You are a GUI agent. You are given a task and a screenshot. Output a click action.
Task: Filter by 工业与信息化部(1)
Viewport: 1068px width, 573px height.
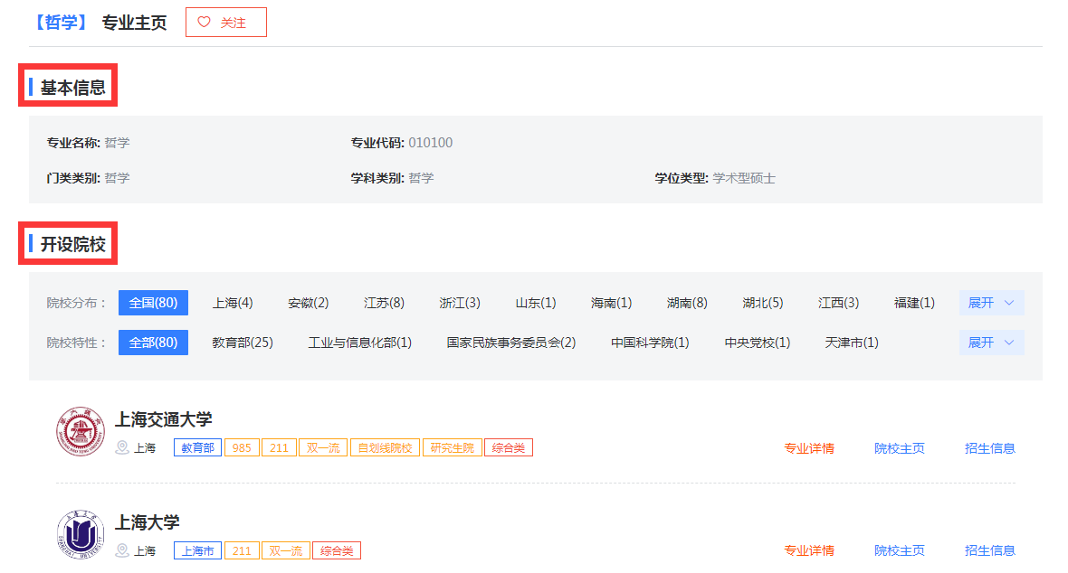pyautogui.click(x=359, y=343)
